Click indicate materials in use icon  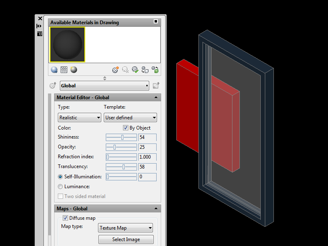pyautogui.click(x=135, y=70)
